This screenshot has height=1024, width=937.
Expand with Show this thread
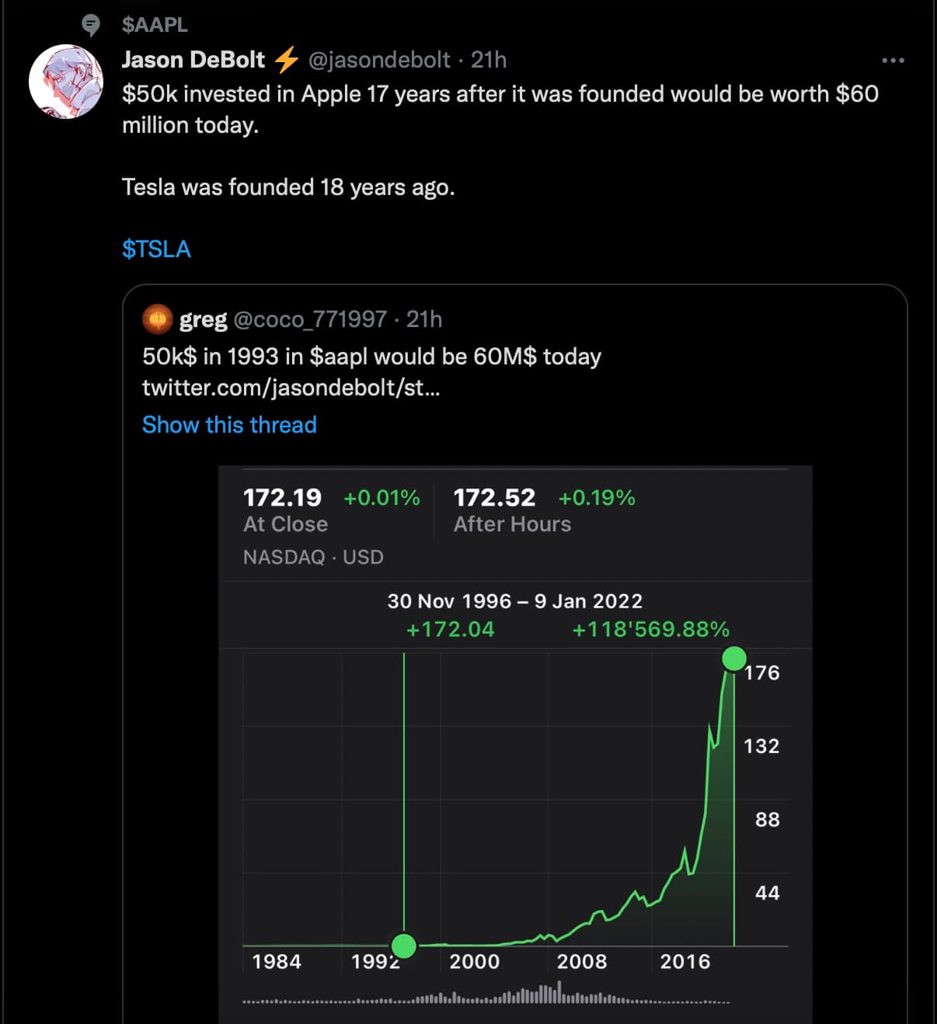click(229, 425)
